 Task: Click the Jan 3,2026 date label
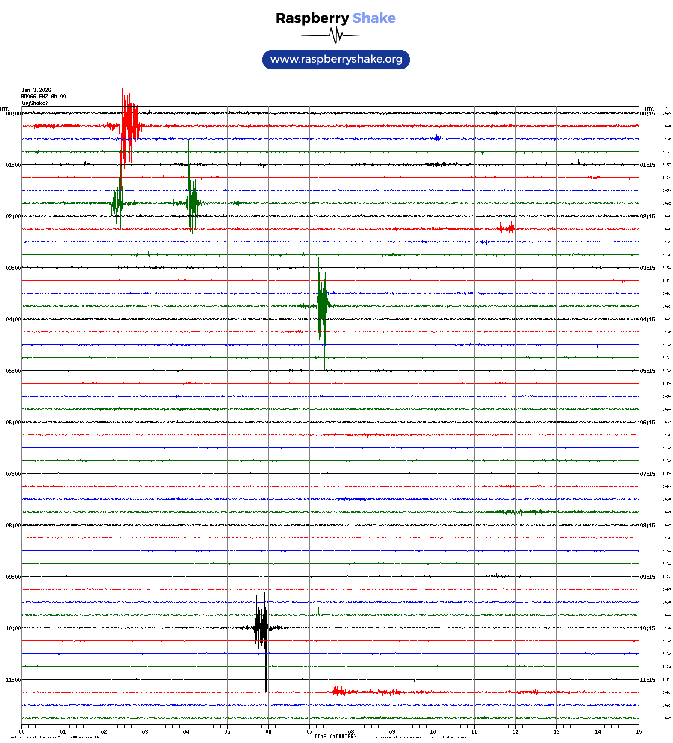[x=36, y=90]
